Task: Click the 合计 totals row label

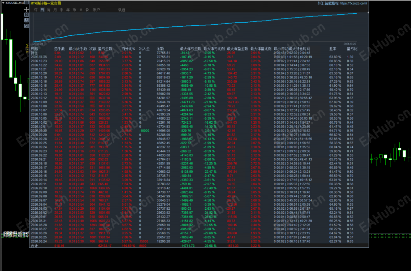Action: [x=34, y=245]
